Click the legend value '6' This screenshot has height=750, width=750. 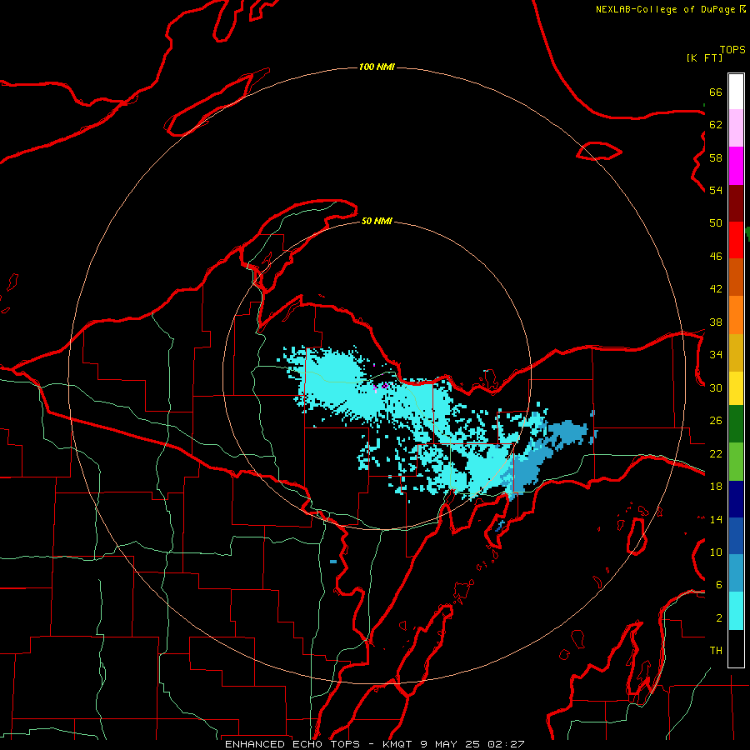(x=718, y=585)
